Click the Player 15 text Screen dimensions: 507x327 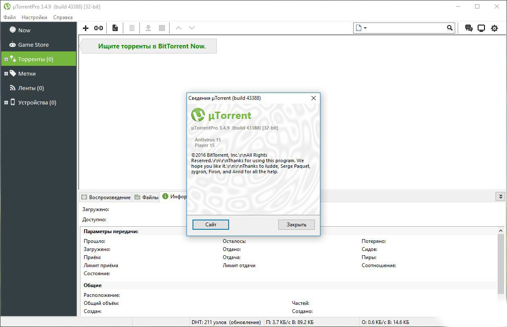pos(204,145)
